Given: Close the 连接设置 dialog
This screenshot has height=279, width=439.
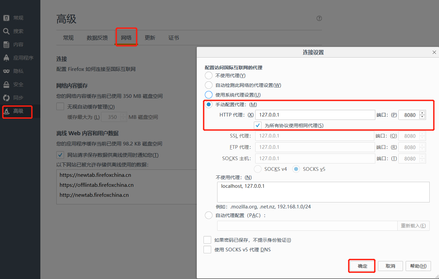Looking at the screenshot, I should pos(434,52).
